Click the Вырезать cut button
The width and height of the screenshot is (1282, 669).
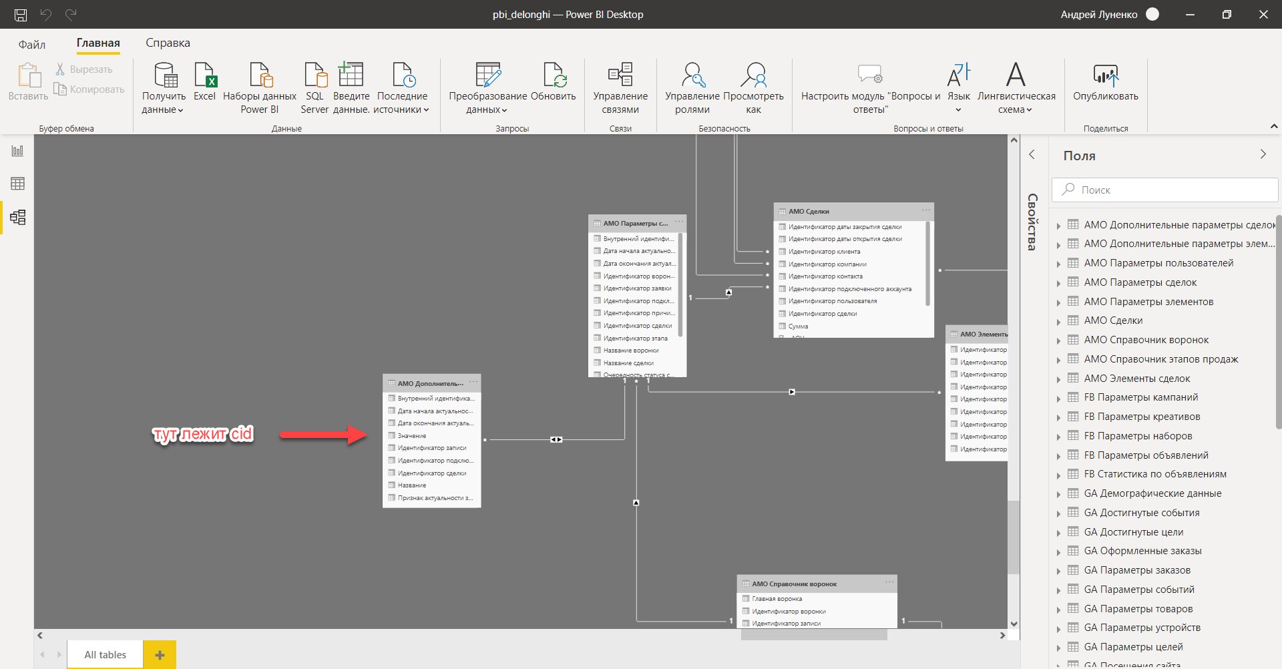(83, 69)
